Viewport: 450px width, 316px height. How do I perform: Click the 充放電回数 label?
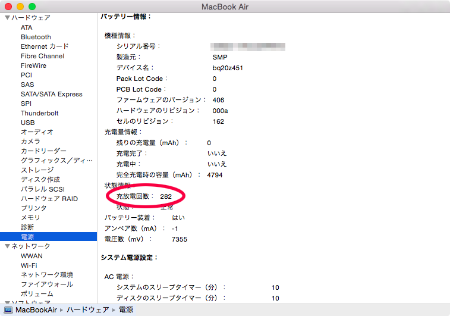[x=135, y=196]
